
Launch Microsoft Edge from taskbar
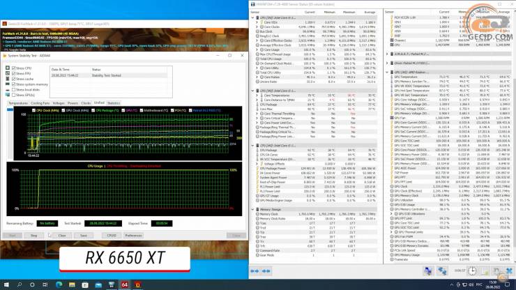(x=59, y=284)
